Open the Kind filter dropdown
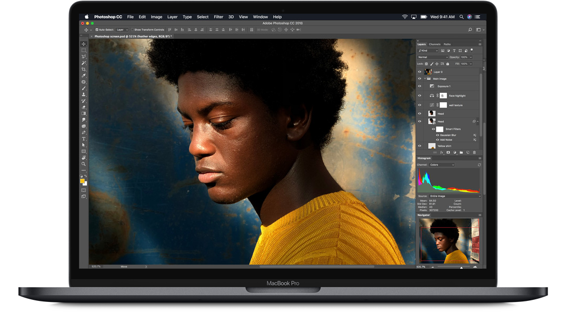 click(428, 51)
